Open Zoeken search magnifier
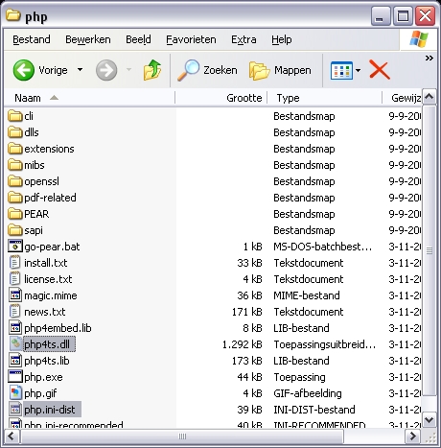The width and height of the screenshot is (441, 448). [189, 70]
